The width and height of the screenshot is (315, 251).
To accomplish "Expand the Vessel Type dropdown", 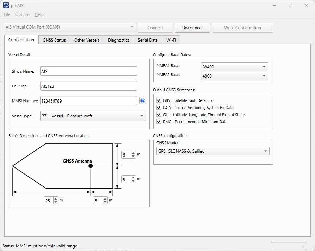I will (93, 116).
